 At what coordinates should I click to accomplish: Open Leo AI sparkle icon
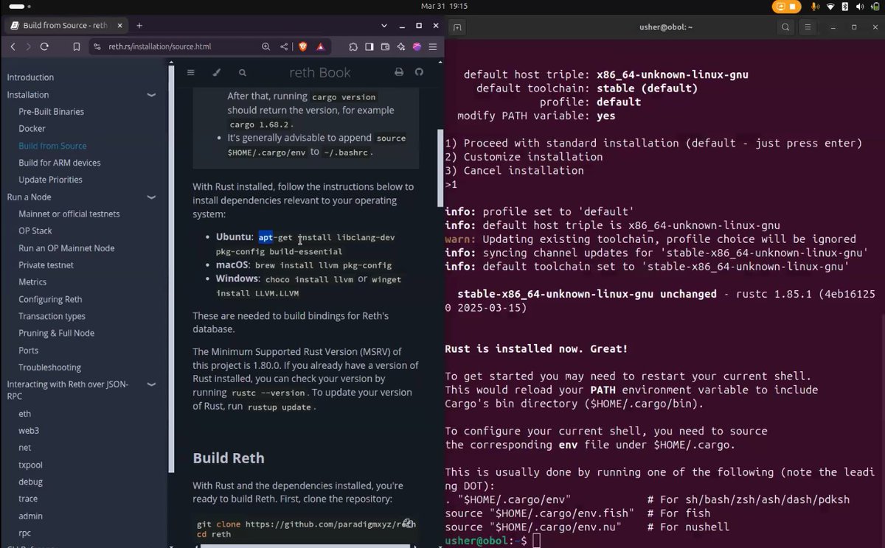coord(400,46)
